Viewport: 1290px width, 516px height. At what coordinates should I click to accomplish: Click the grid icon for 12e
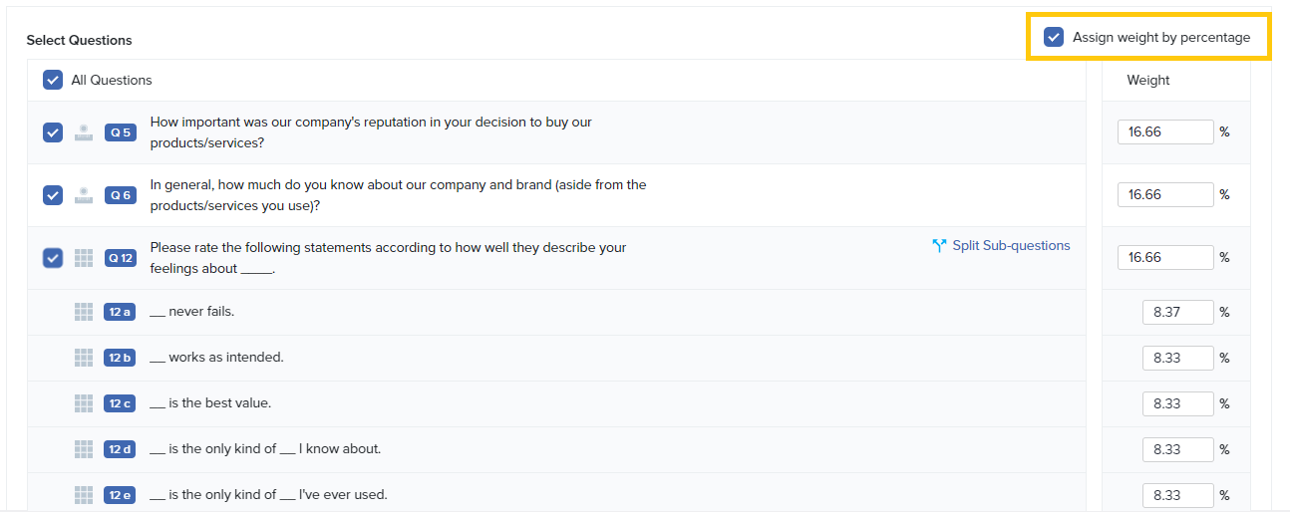[84, 495]
